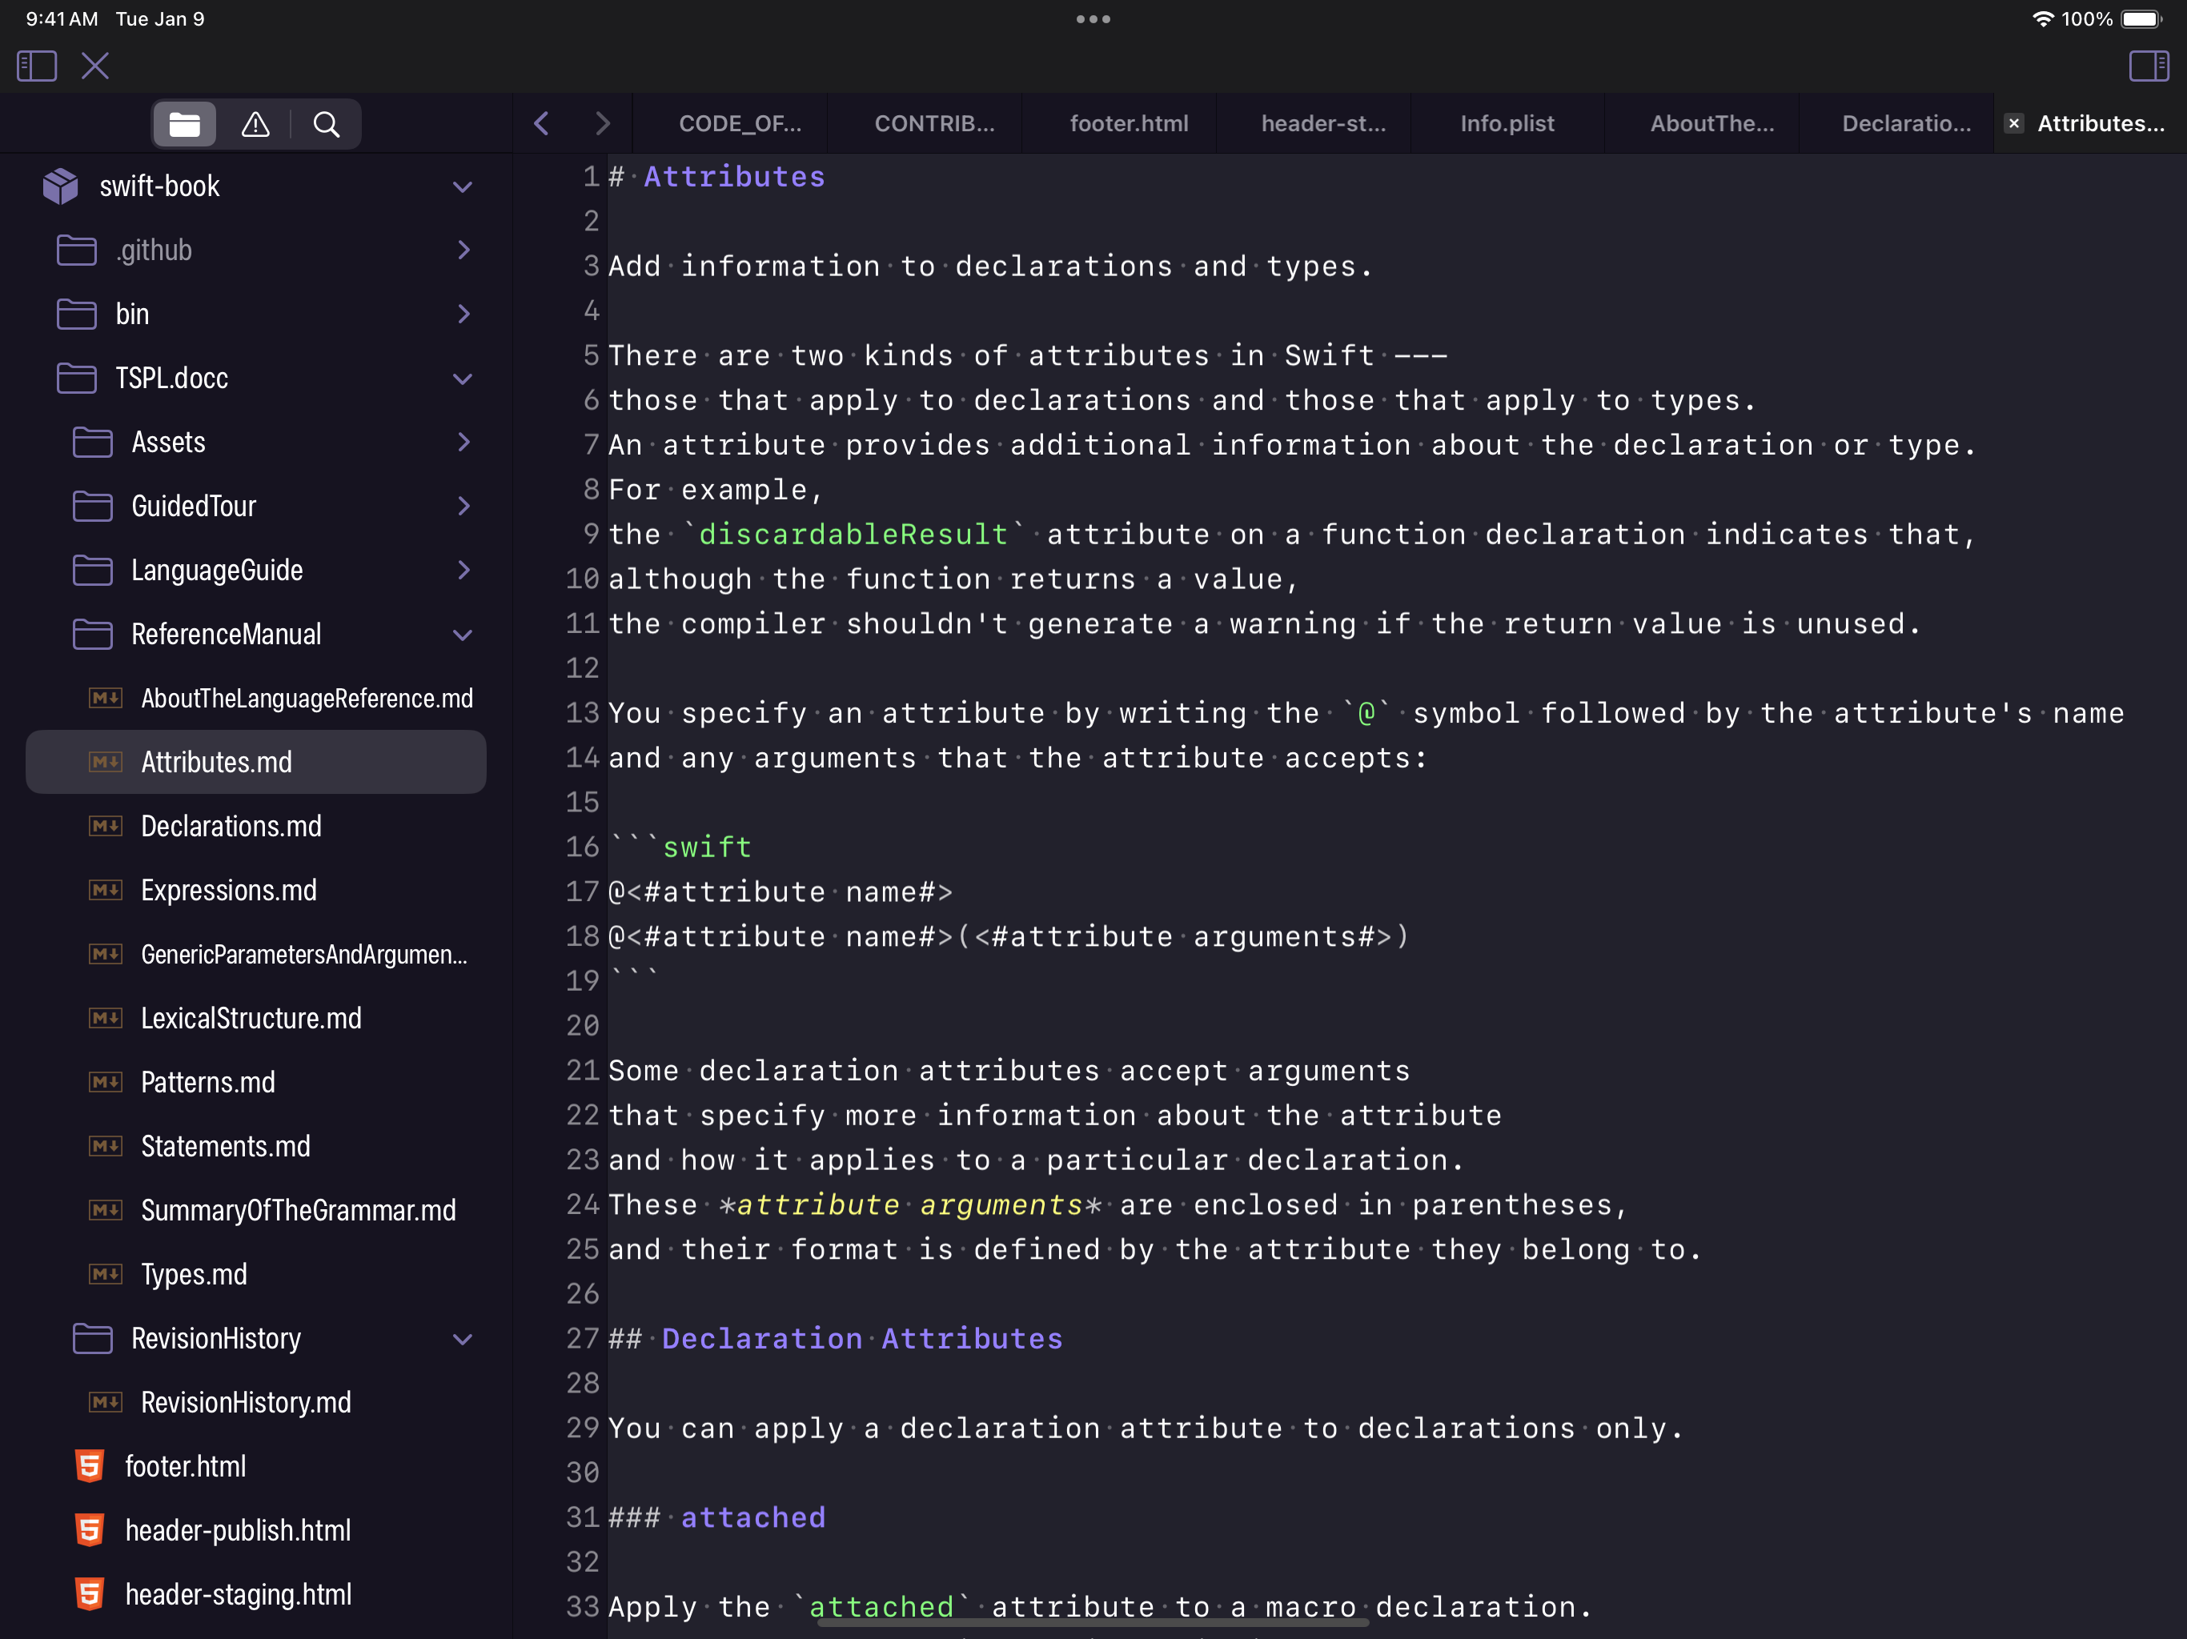Screen dimensions: 2187x1639
Task: Click the .github folder icon
Action: click(76, 250)
